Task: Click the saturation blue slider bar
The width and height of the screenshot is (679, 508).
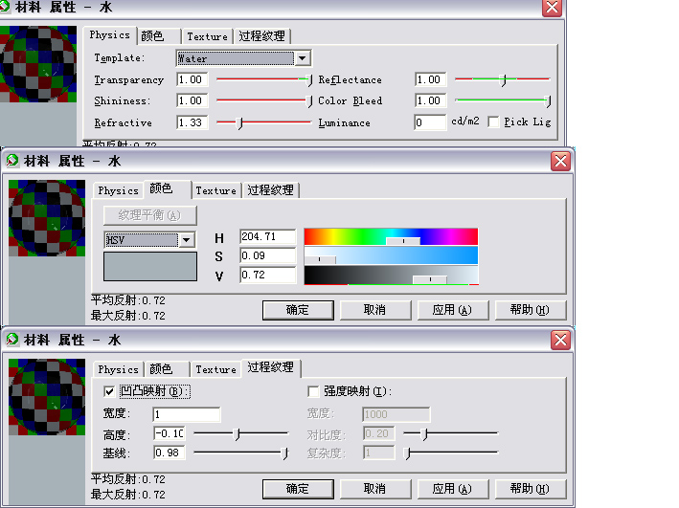Action: click(391, 255)
